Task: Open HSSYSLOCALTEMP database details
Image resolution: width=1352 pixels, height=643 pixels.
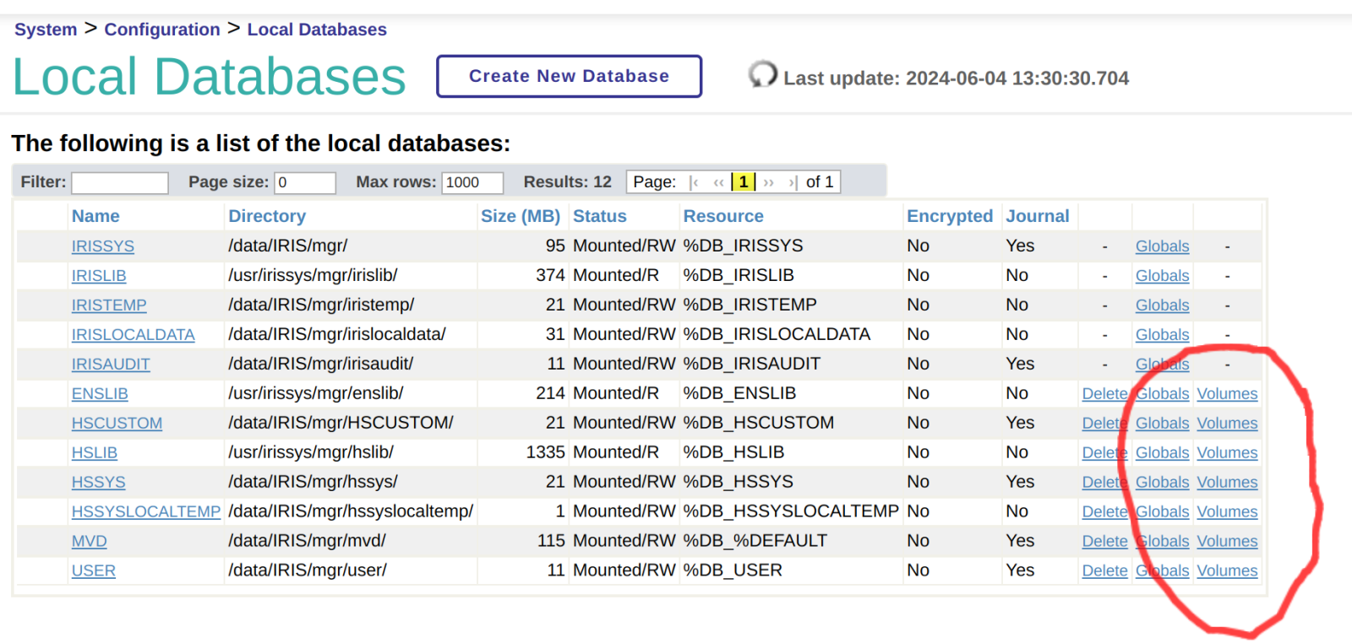Action: (x=145, y=512)
